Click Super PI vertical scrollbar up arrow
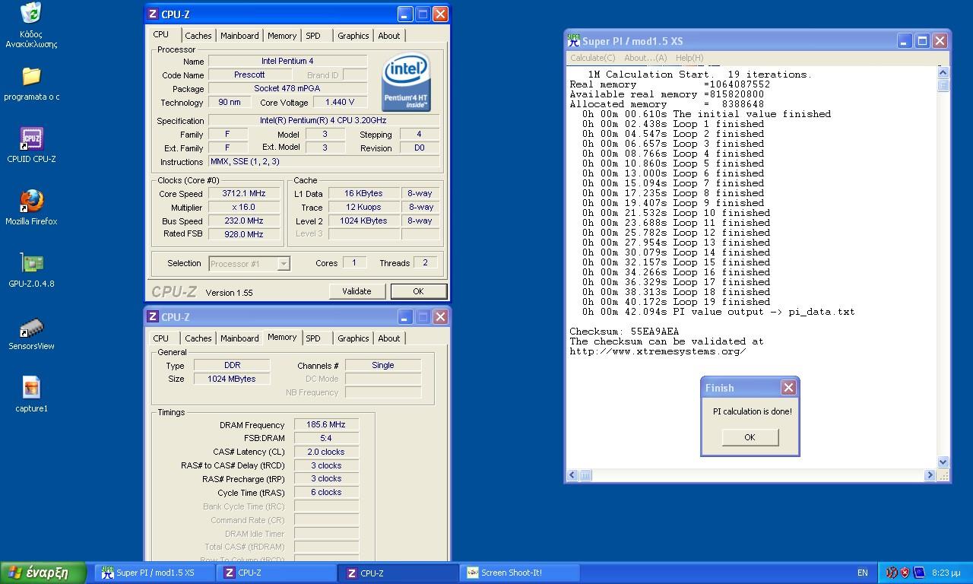973x584 pixels. pyautogui.click(x=943, y=72)
